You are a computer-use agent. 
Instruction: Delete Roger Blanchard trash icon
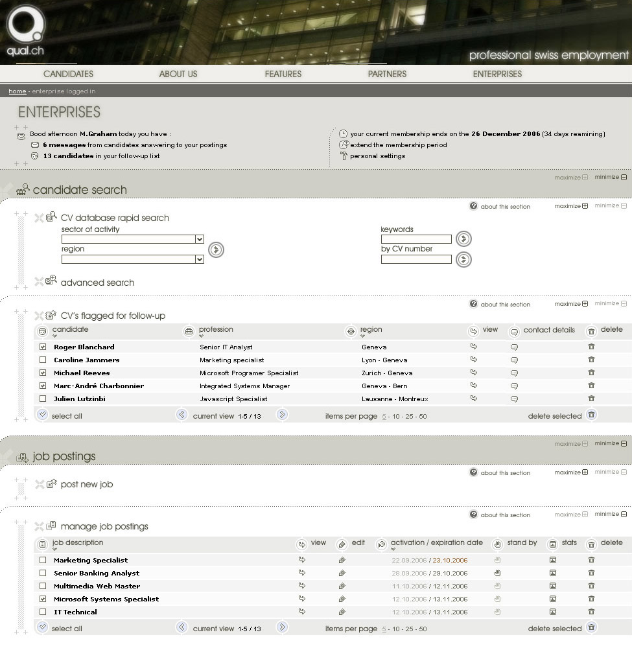click(x=591, y=346)
